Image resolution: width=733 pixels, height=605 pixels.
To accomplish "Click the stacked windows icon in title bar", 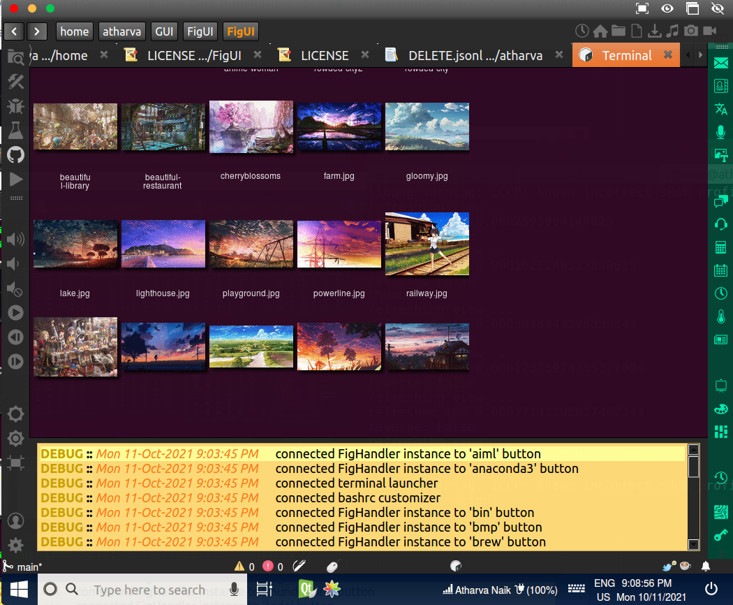I will (693, 8).
